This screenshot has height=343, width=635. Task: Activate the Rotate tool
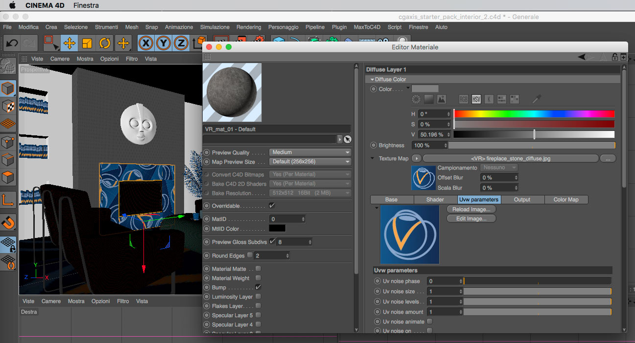[x=105, y=43]
